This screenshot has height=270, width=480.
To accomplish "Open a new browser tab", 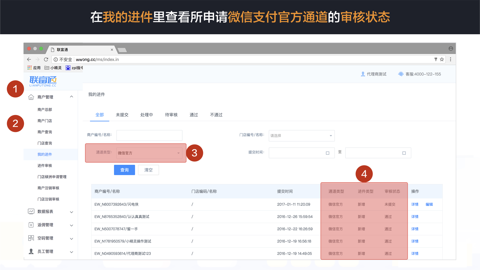I will [x=122, y=50].
